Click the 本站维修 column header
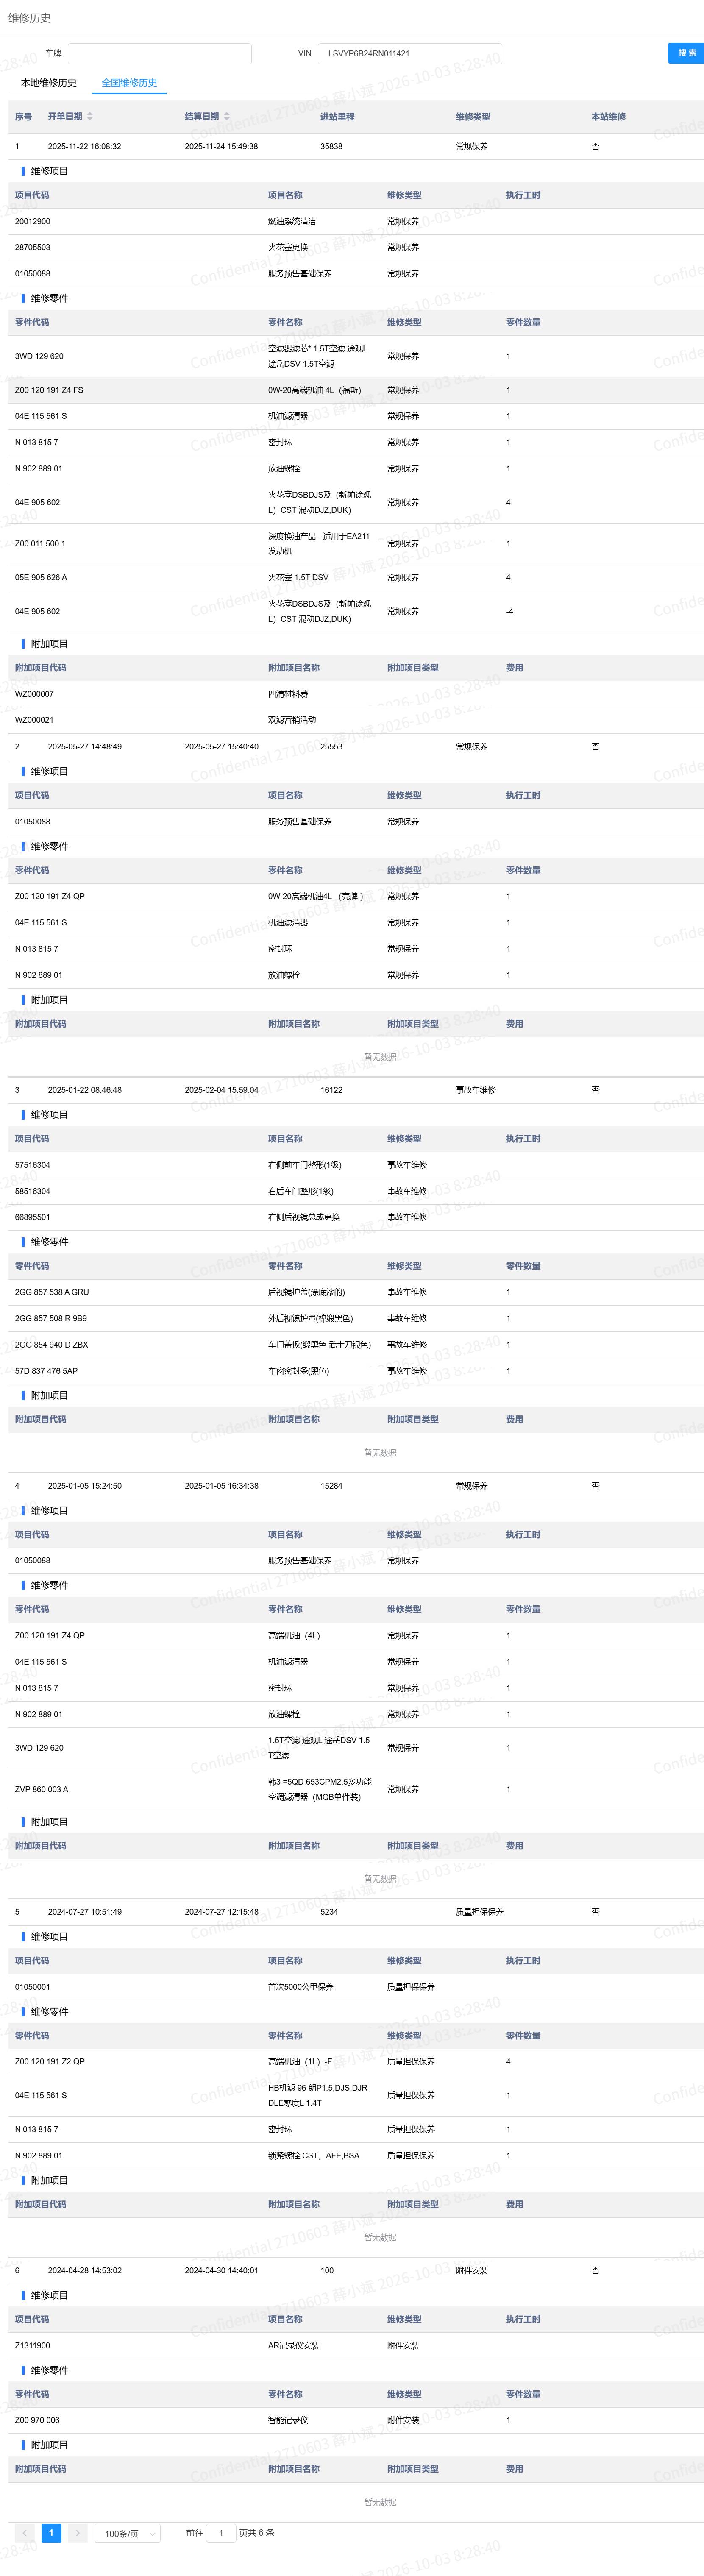 [x=608, y=117]
